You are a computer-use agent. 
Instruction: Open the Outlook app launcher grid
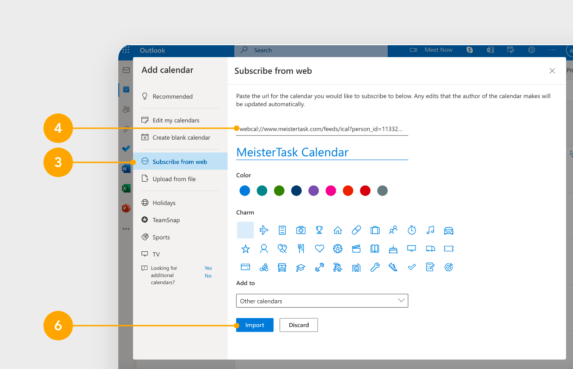[126, 50]
